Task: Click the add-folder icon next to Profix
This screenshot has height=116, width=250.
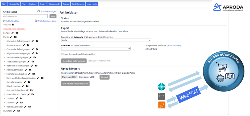Action: 15,37
